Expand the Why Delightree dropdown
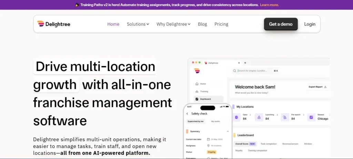This screenshot has width=353, height=159. click(173, 24)
